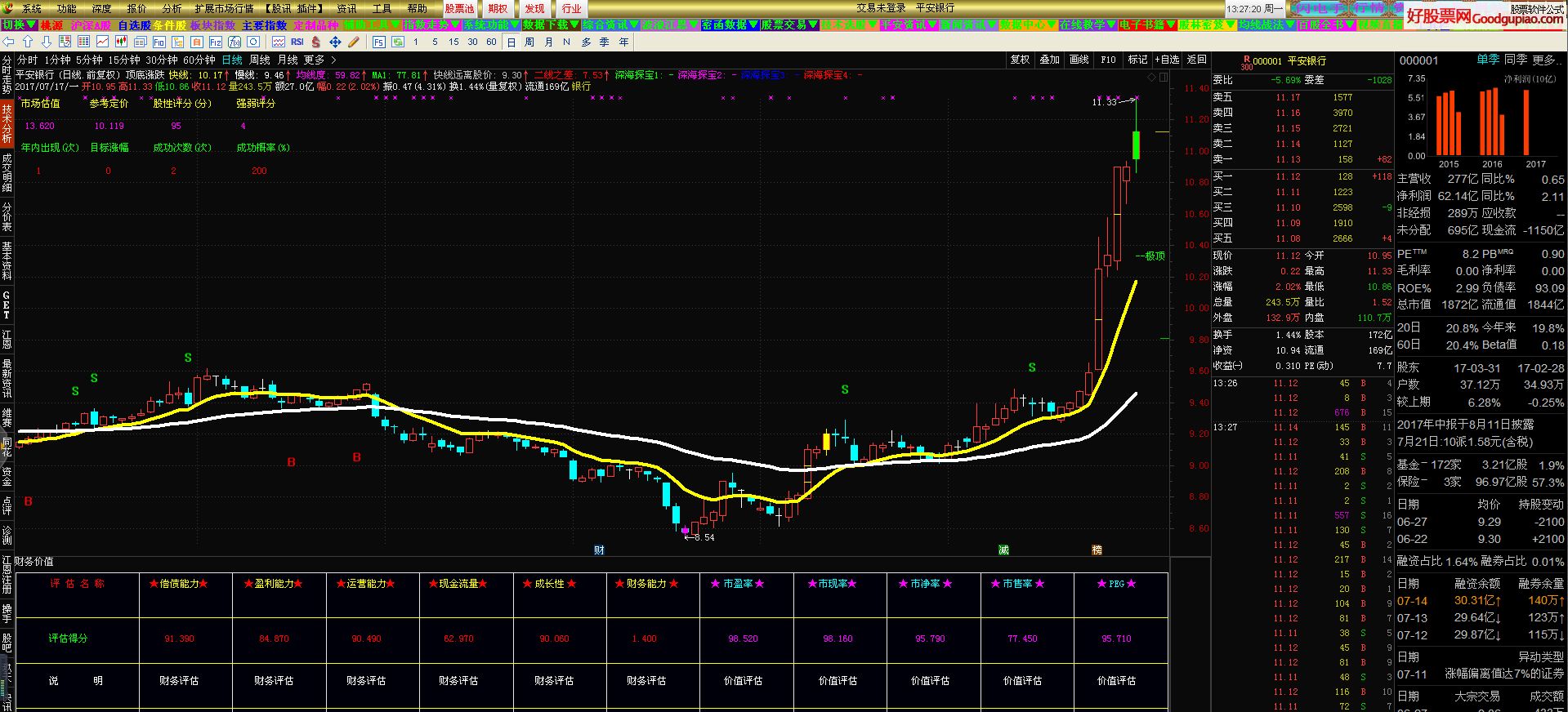
Task: Click the 返回 button
Action: 1196,60
